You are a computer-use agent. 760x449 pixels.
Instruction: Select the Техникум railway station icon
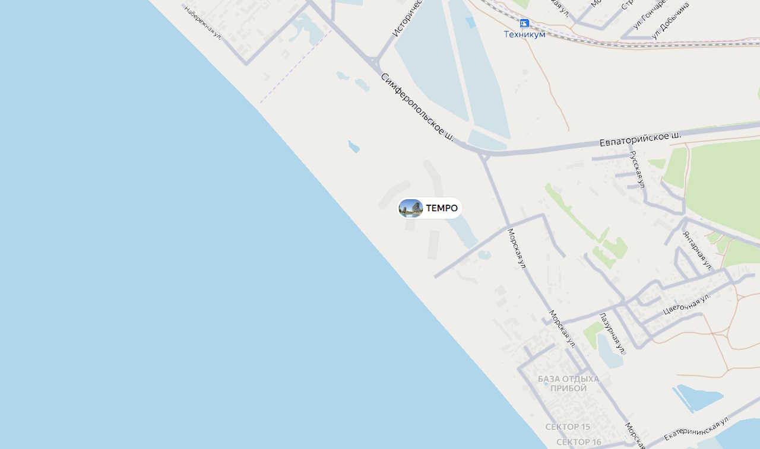524,23
